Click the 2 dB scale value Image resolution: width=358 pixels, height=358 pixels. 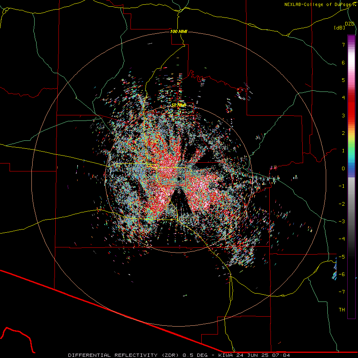[343, 133]
